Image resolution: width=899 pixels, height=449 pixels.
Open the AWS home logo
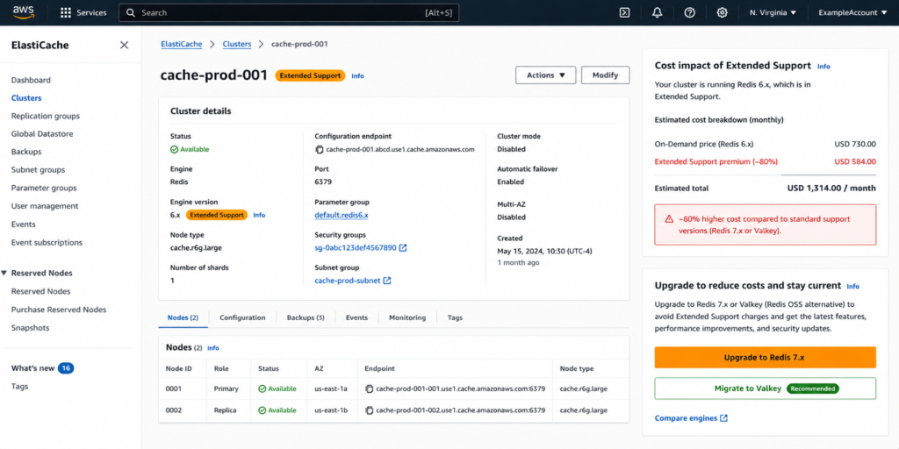24,12
